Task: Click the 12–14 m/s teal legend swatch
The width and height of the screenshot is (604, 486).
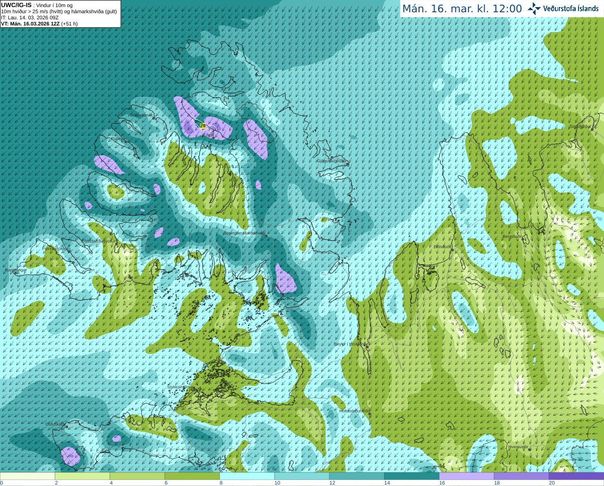Action: [x=357, y=476]
